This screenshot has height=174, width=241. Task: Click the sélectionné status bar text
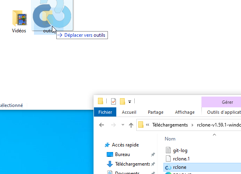pos(11,105)
